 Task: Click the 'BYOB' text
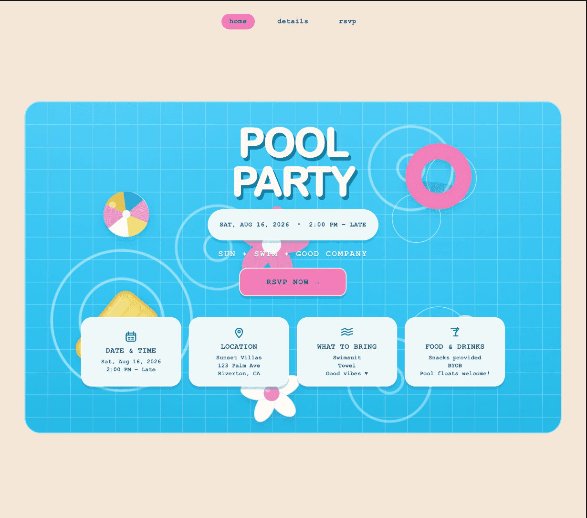point(455,366)
